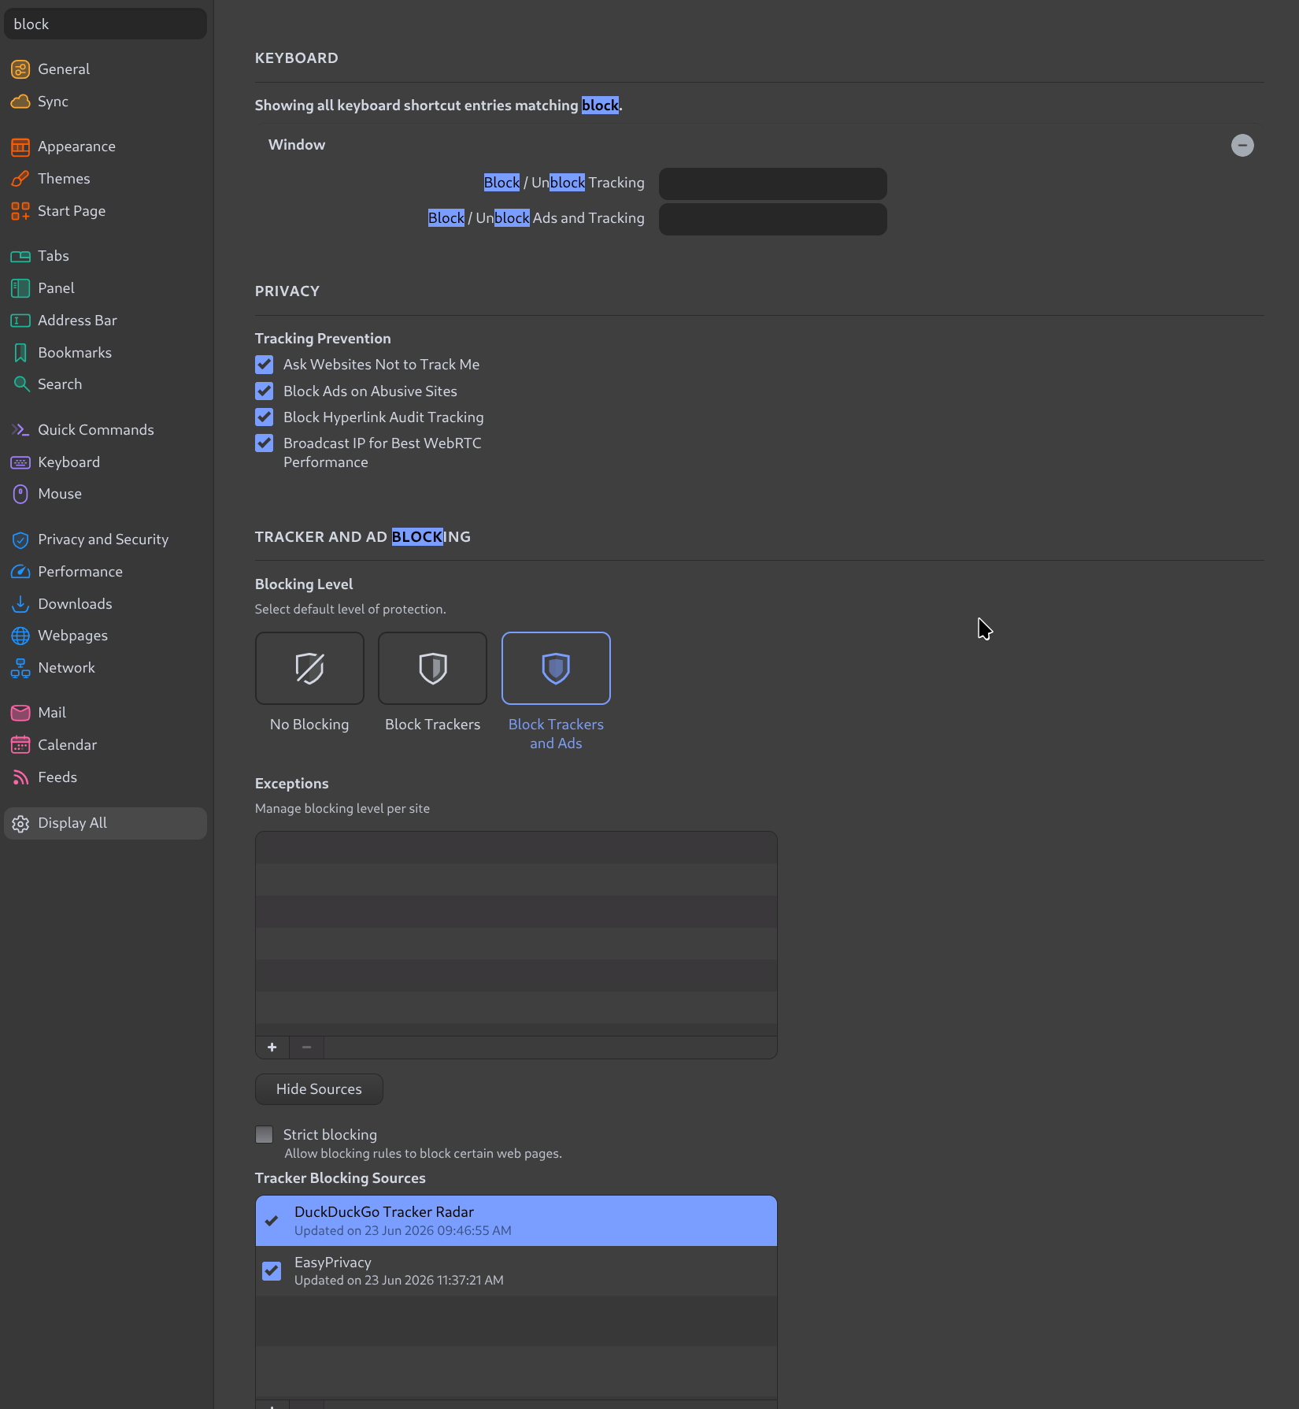This screenshot has height=1409, width=1299.
Task: Click the Window group heading
Action: (x=297, y=145)
